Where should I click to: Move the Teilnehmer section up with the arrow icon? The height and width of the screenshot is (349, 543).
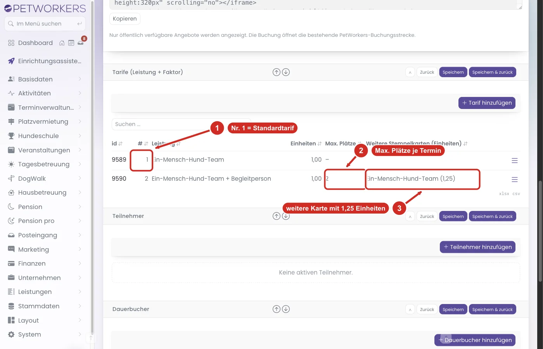(277, 216)
